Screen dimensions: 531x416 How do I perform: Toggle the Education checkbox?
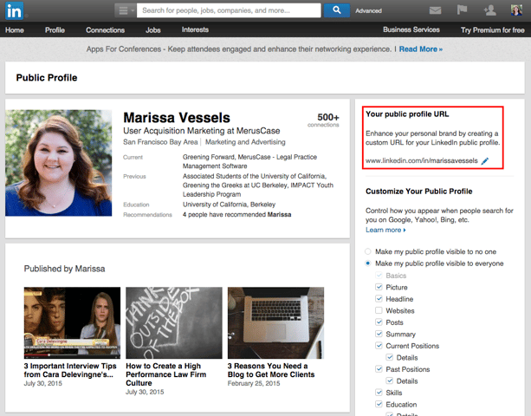click(x=379, y=404)
